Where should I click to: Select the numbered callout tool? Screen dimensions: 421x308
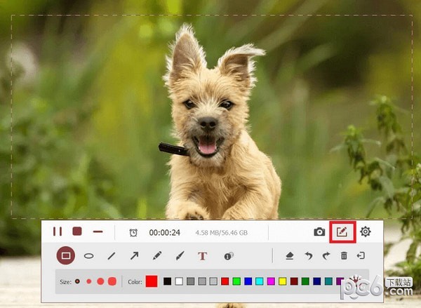[229, 256]
